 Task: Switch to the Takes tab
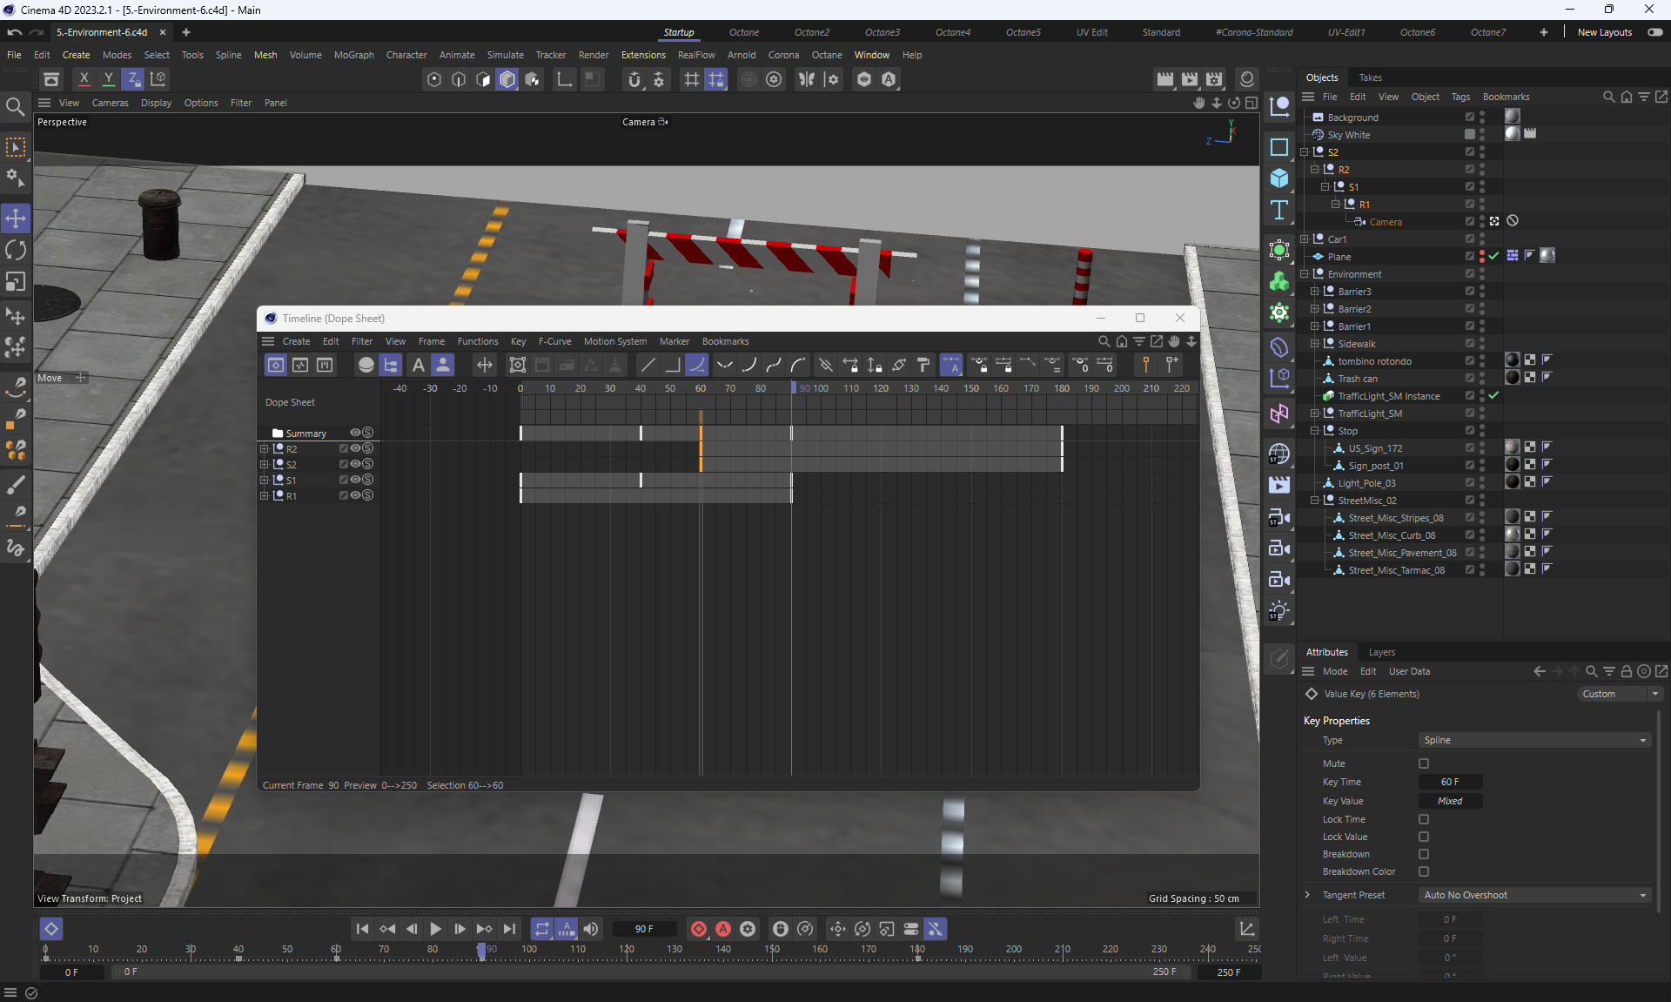coord(1370,77)
